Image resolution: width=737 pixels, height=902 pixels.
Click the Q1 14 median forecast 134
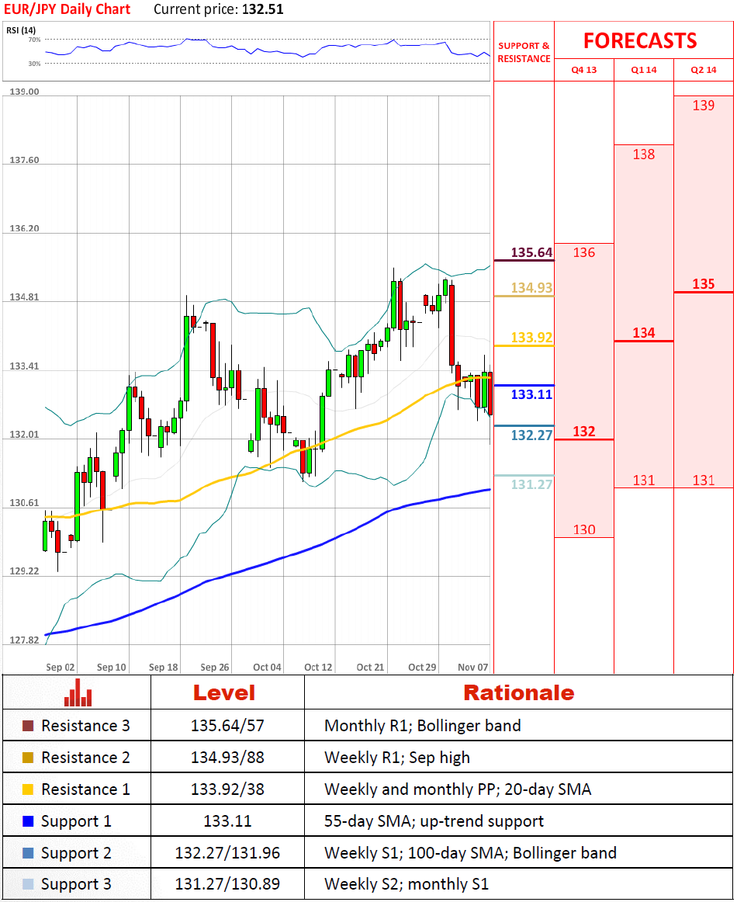643,332
